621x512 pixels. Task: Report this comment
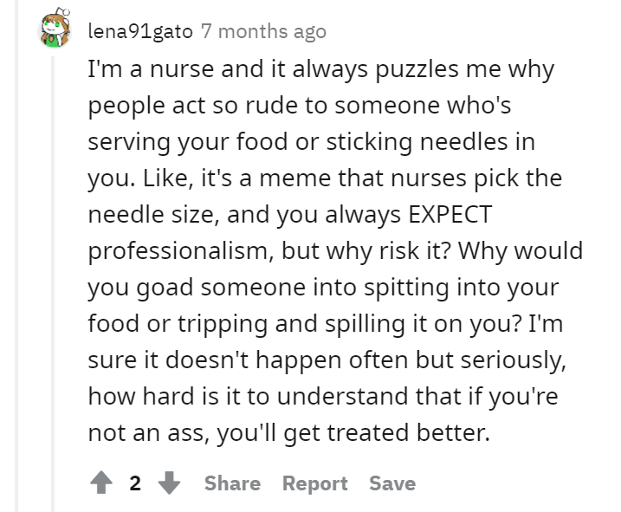click(314, 483)
